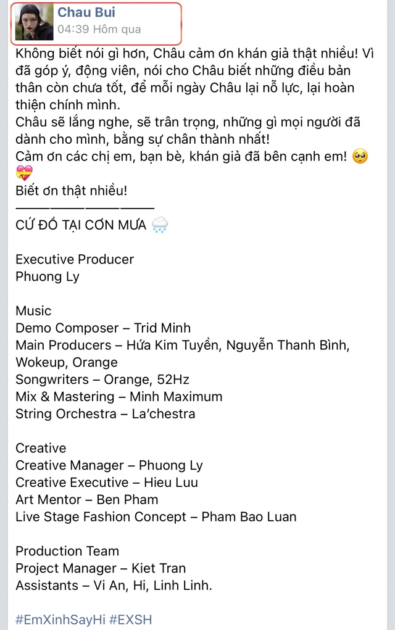
Task: Click La'chestra in the String Orchestra line
Action: pyautogui.click(x=164, y=413)
